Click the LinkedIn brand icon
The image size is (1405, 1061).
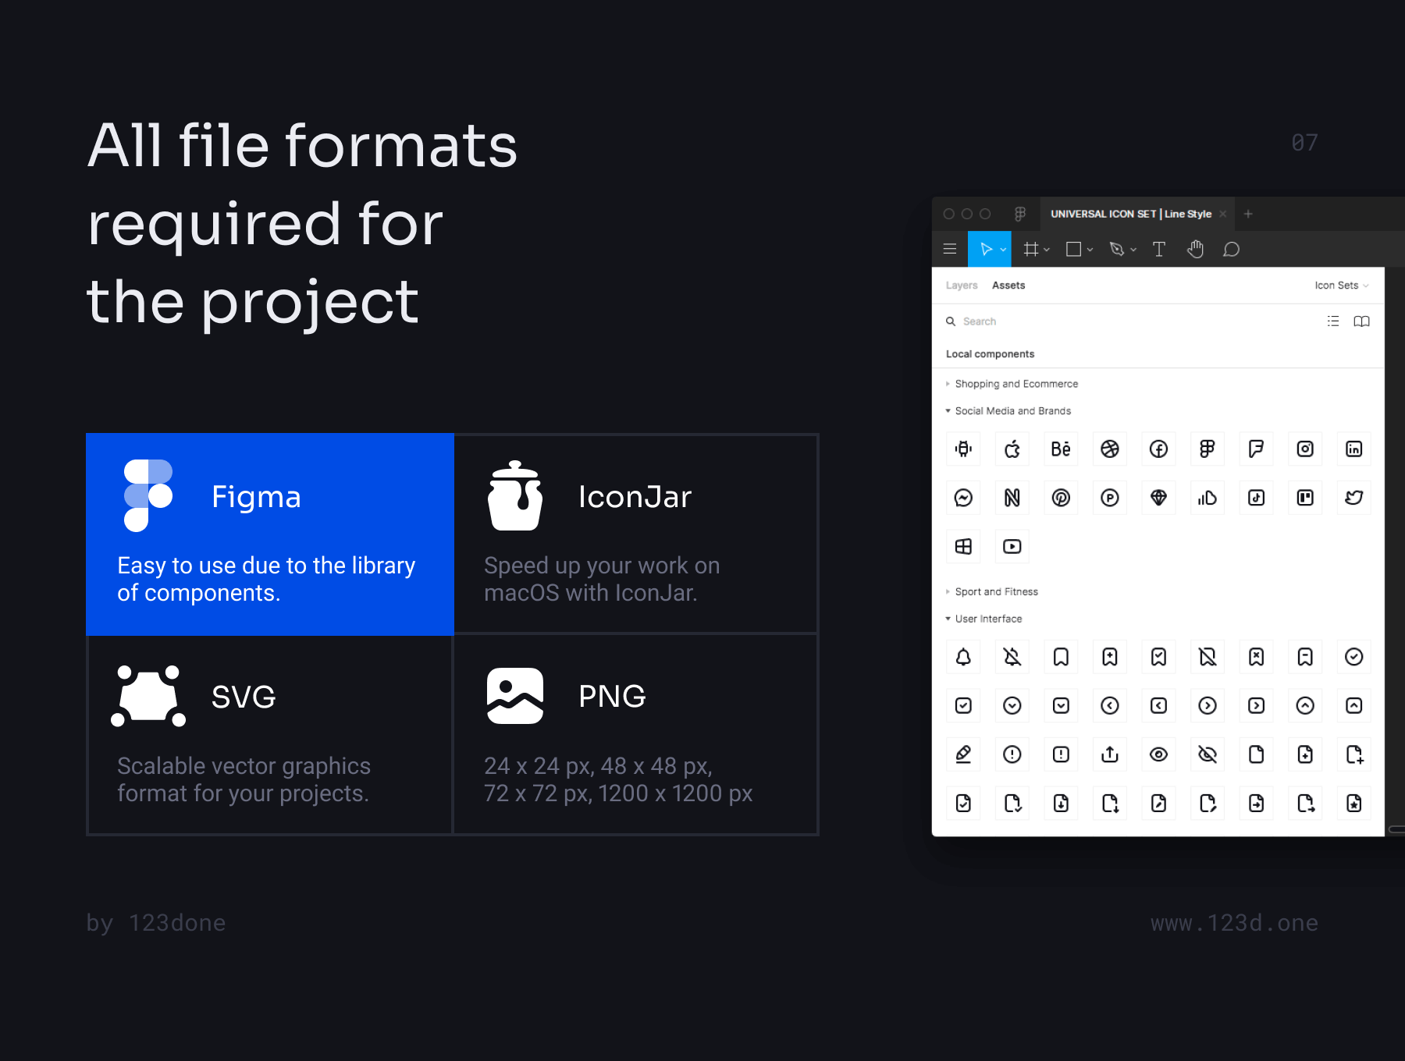point(1354,449)
